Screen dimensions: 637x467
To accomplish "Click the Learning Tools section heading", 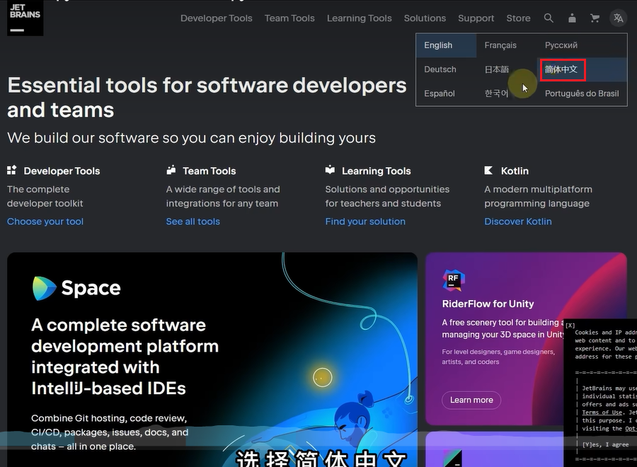I will click(x=377, y=171).
